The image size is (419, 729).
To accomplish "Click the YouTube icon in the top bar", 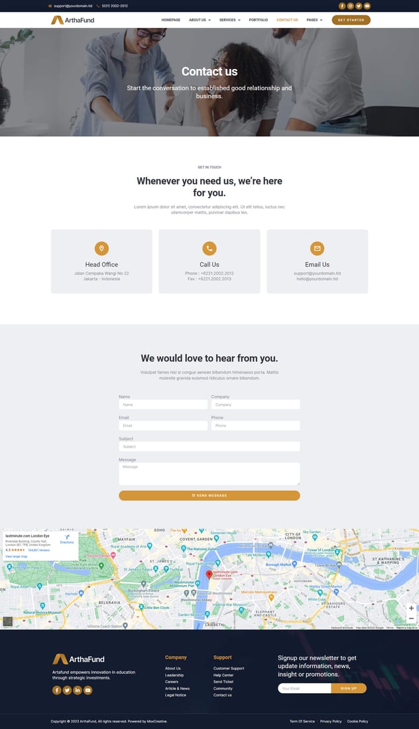I will (x=367, y=6).
